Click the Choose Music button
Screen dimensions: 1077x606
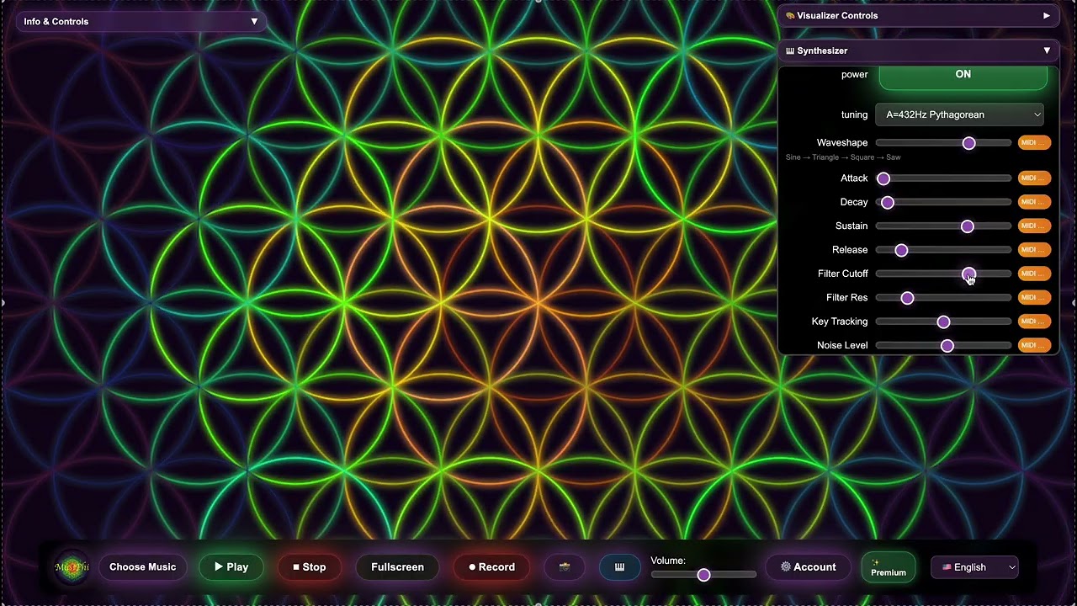[x=142, y=567]
